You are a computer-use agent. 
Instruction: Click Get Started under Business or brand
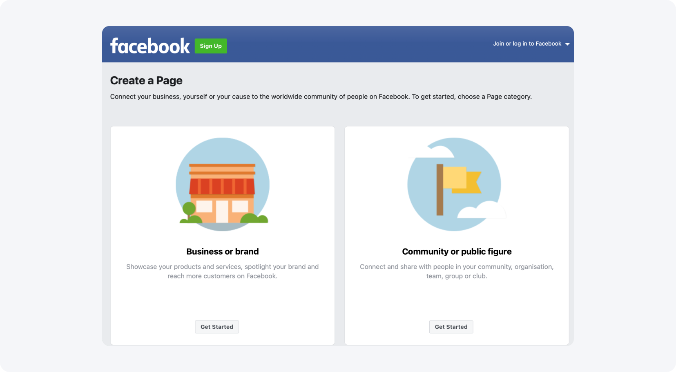[x=217, y=327]
